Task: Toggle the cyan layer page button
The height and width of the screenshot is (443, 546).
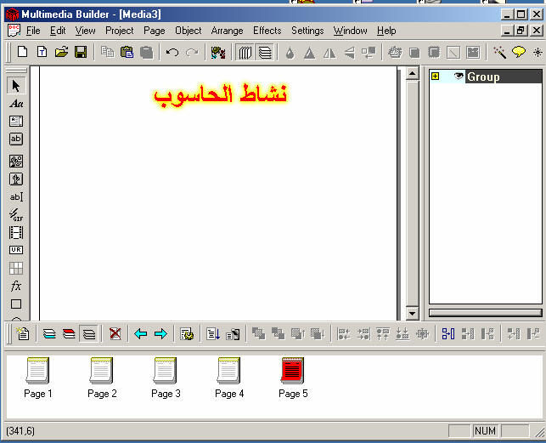Action: tap(49, 334)
